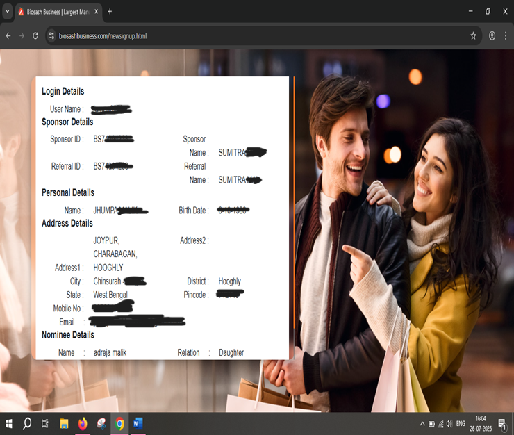Expand the tab search dropdown arrow
The image size is (514, 435).
[8, 12]
